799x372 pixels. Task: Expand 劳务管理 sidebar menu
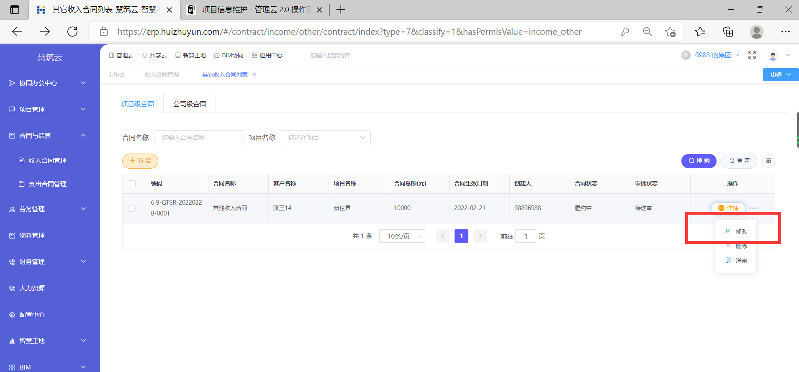[x=50, y=209]
